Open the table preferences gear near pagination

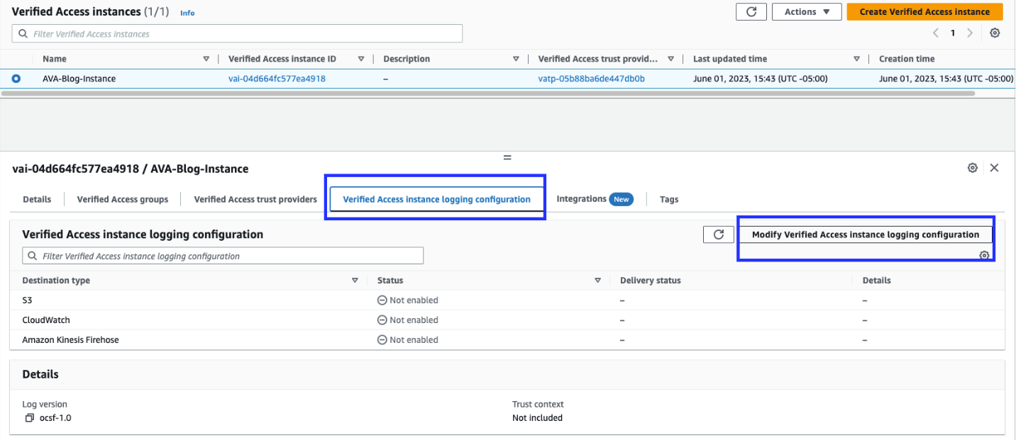pyautogui.click(x=994, y=33)
